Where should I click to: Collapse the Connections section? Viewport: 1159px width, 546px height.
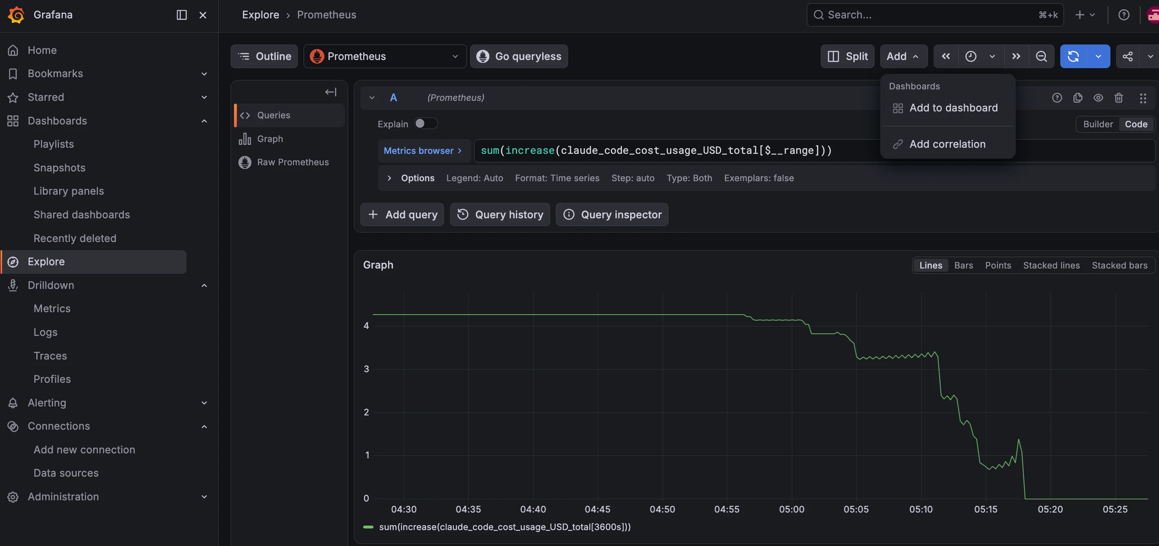coord(204,426)
